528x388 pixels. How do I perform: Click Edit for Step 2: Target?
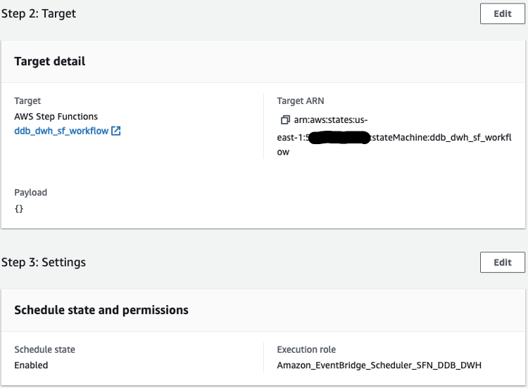coord(502,13)
